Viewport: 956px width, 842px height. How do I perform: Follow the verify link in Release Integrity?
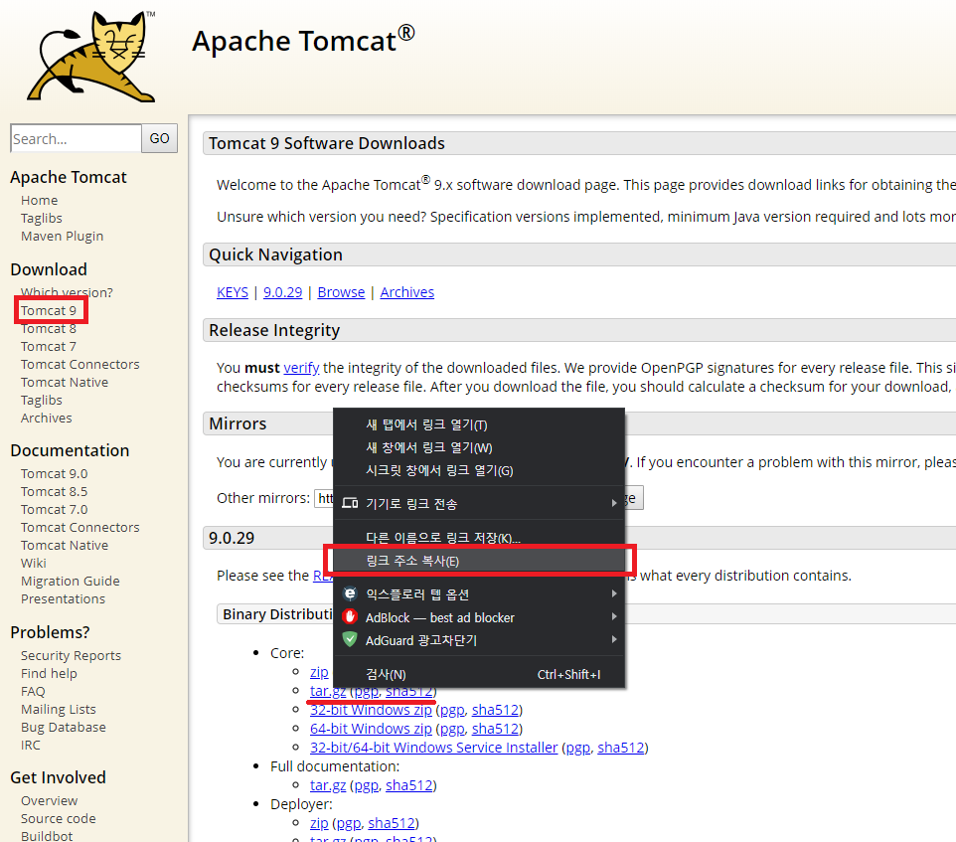click(301, 368)
